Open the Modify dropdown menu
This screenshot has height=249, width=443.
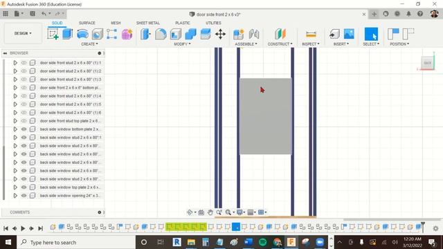182,44
